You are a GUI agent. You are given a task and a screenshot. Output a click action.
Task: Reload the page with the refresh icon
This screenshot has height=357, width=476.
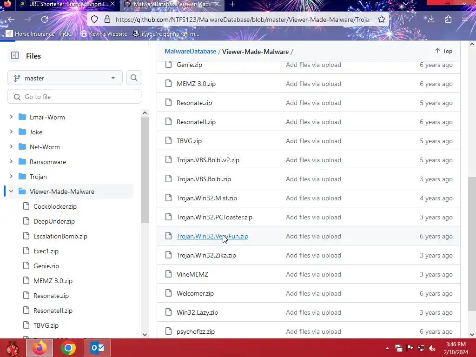pos(45,20)
